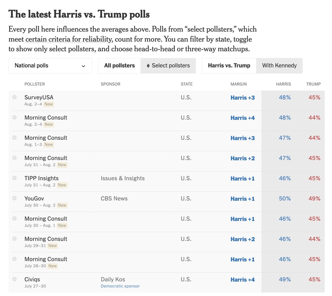
Task: Click the CBS News sponsor
Action: (114, 198)
